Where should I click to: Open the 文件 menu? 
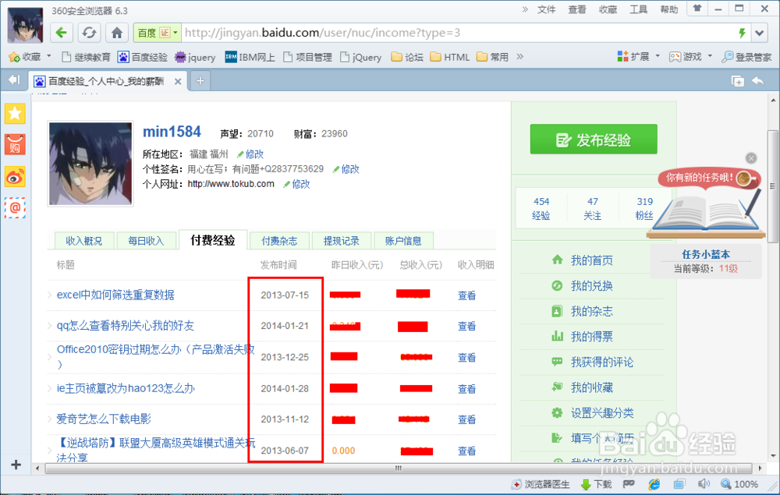click(x=546, y=9)
